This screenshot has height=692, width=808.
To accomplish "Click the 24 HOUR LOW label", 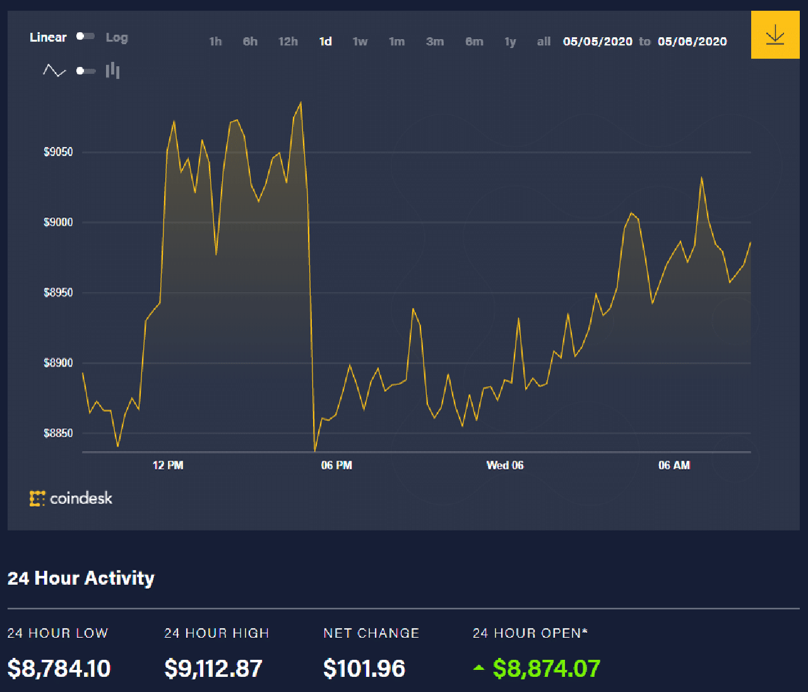I will [57, 633].
